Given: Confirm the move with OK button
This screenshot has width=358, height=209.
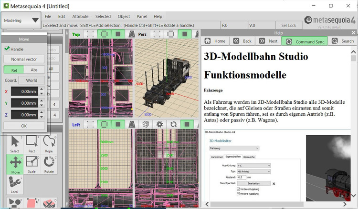Looking at the screenshot, I should click(24, 126).
